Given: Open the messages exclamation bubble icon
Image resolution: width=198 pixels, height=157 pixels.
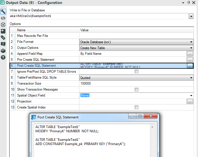Looking at the screenshot, I should coord(3,44).
